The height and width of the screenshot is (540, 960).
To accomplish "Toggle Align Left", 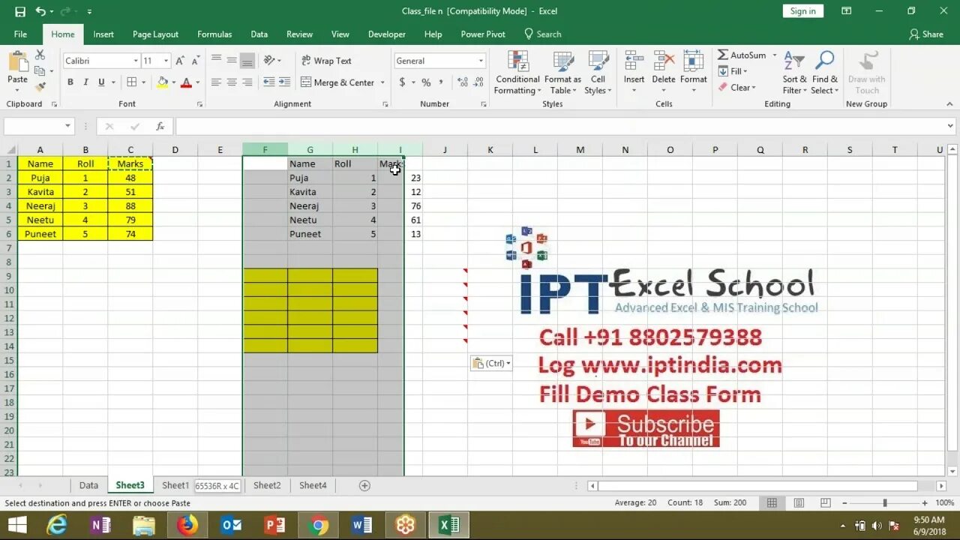I will click(x=216, y=82).
